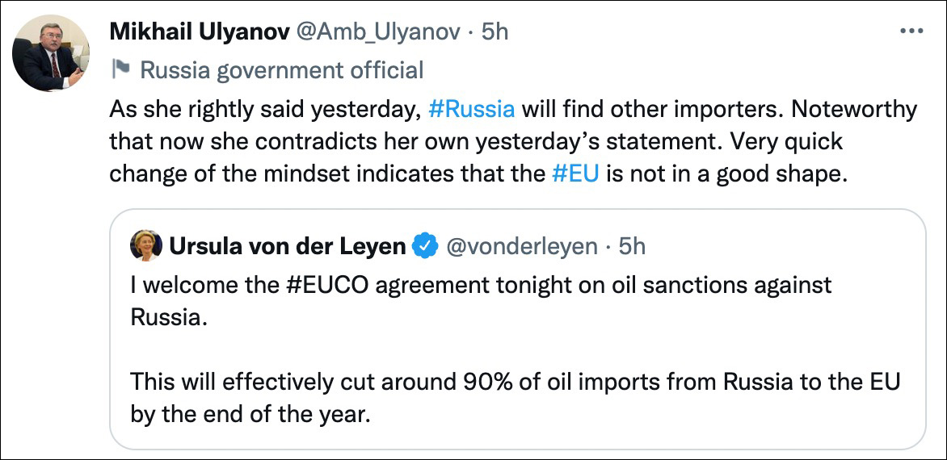The width and height of the screenshot is (947, 460).
Task: Click the quoted tweet's 5h timestamp
Action: coord(632,246)
